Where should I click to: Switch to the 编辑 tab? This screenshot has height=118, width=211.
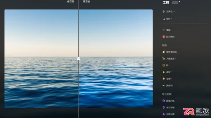pyautogui.click(x=175, y=3)
